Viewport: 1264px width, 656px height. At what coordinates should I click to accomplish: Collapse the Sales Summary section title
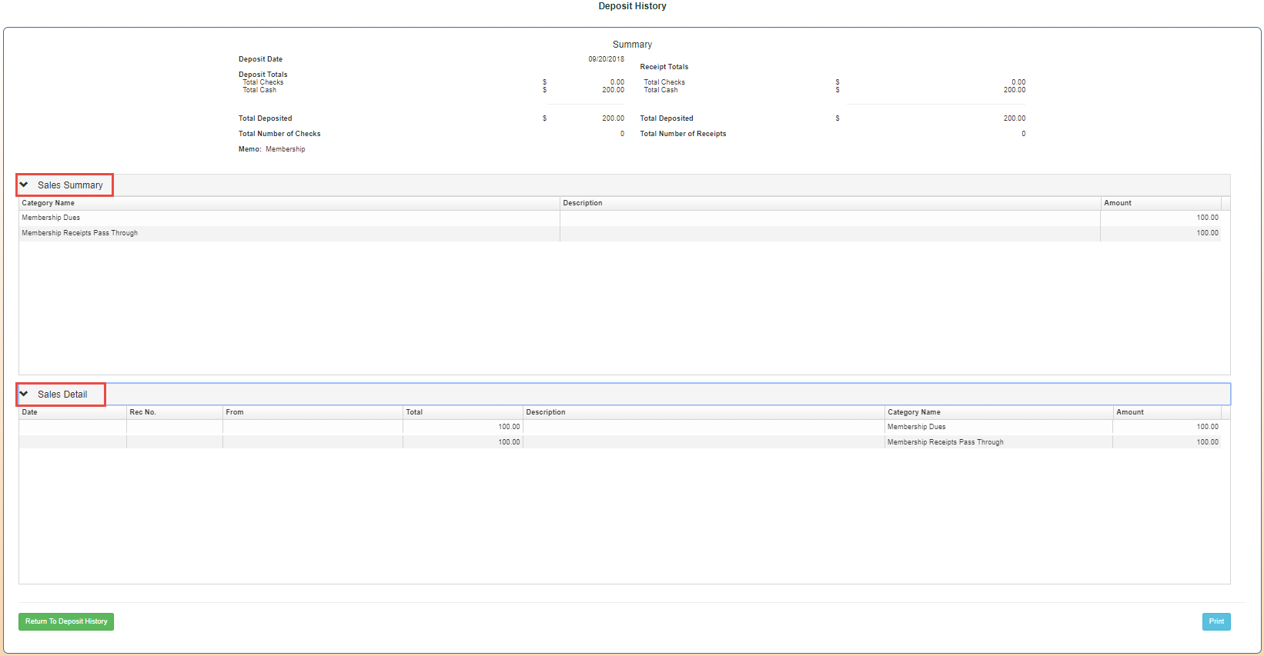pyautogui.click(x=70, y=185)
